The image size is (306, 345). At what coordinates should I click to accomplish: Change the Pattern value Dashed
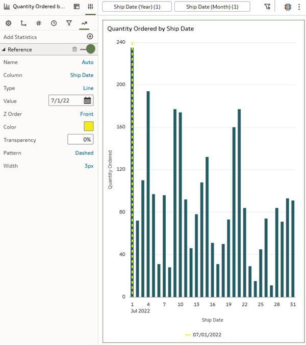tap(84, 153)
